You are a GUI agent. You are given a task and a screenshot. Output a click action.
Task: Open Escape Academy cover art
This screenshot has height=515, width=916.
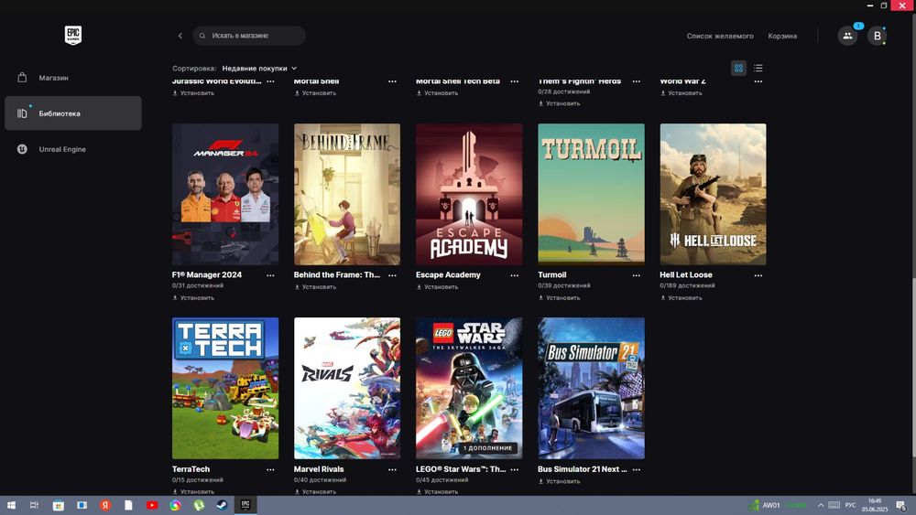pos(469,194)
